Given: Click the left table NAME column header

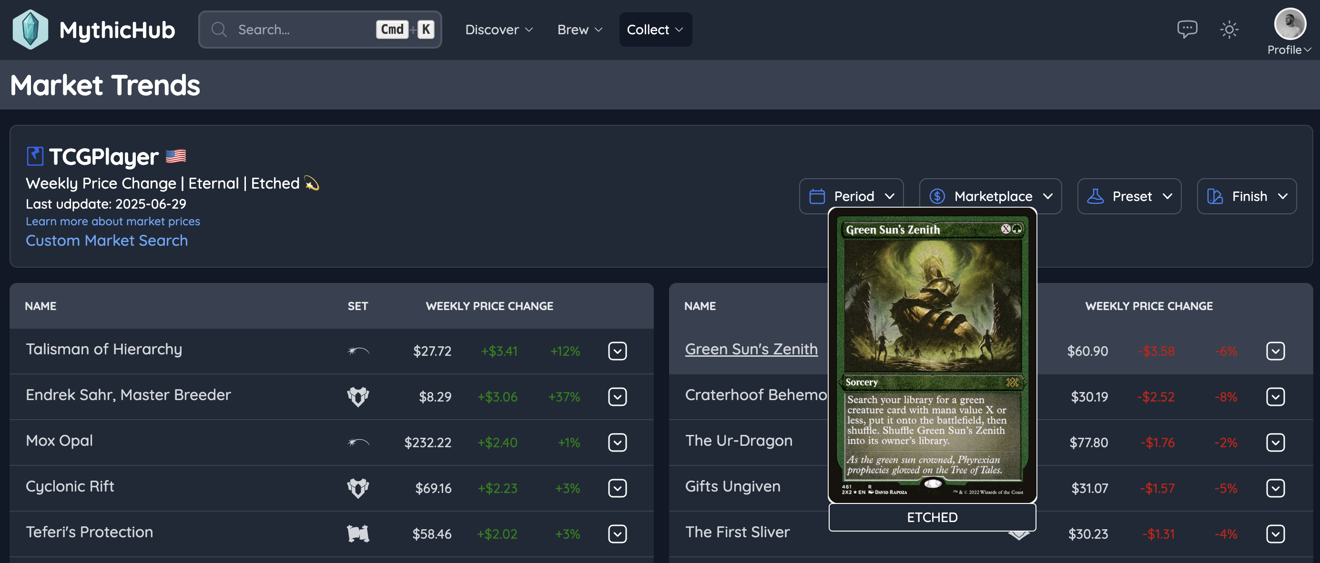Looking at the screenshot, I should coord(41,306).
